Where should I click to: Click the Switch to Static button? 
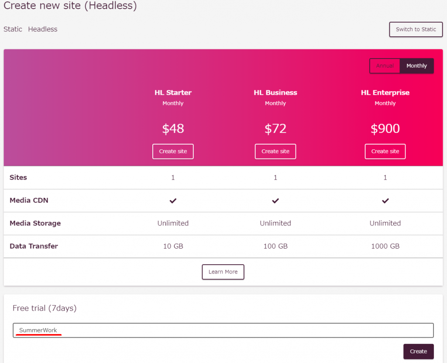(416, 29)
